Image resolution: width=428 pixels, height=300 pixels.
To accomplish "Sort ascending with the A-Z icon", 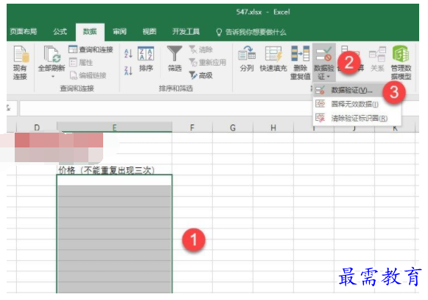I will coord(128,54).
